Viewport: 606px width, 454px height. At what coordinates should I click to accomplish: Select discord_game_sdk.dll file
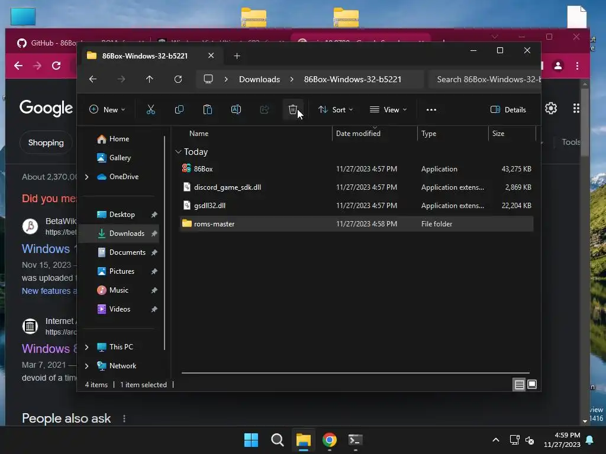[356, 187]
